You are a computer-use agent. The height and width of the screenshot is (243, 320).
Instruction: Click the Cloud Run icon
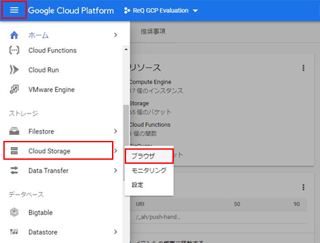click(14, 70)
